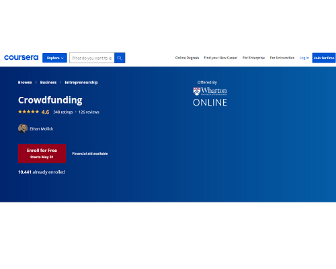This screenshot has width=336, height=269.
Task: Click the Join for Free button
Action: point(324,58)
